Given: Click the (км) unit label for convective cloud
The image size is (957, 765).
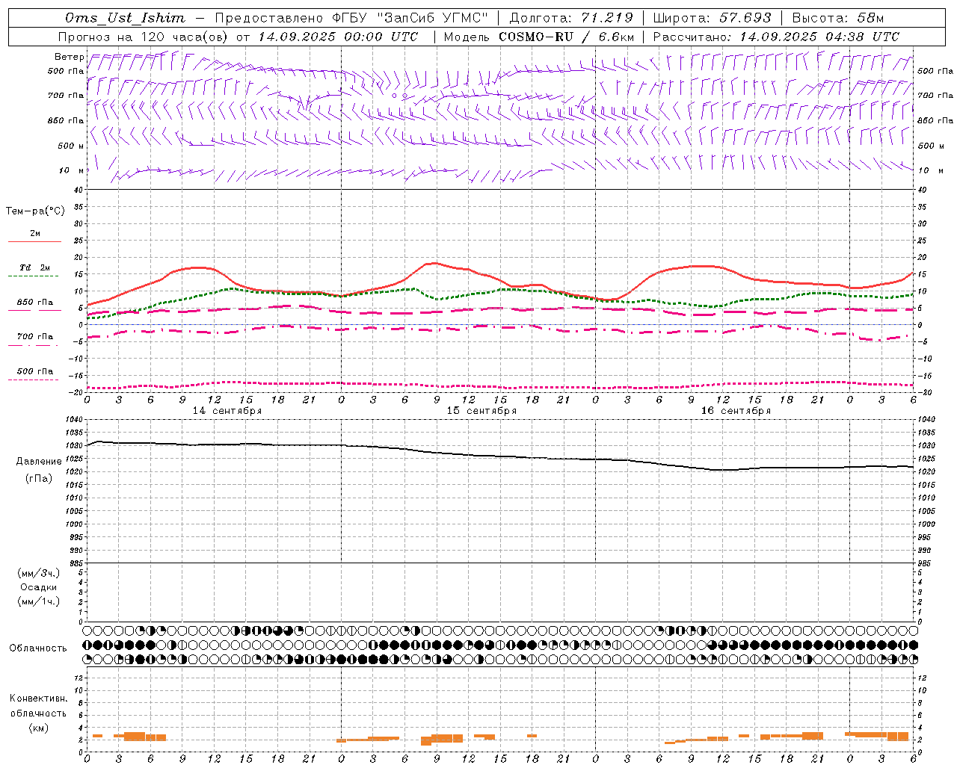Looking at the screenshot, I should 39,728.
